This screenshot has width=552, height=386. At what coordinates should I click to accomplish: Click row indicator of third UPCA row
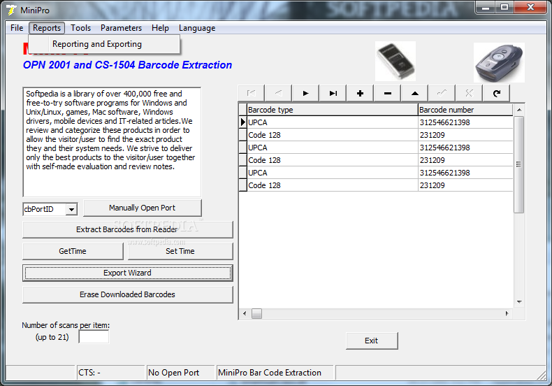pos(242,173)
